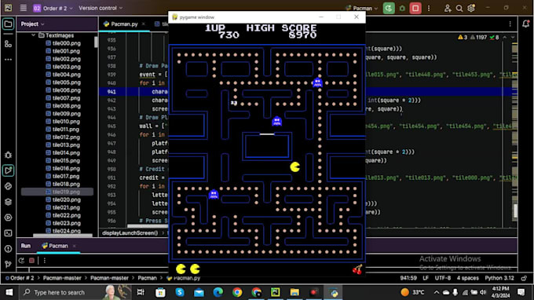Open the Git tool window icon

(x=8, y=264)
